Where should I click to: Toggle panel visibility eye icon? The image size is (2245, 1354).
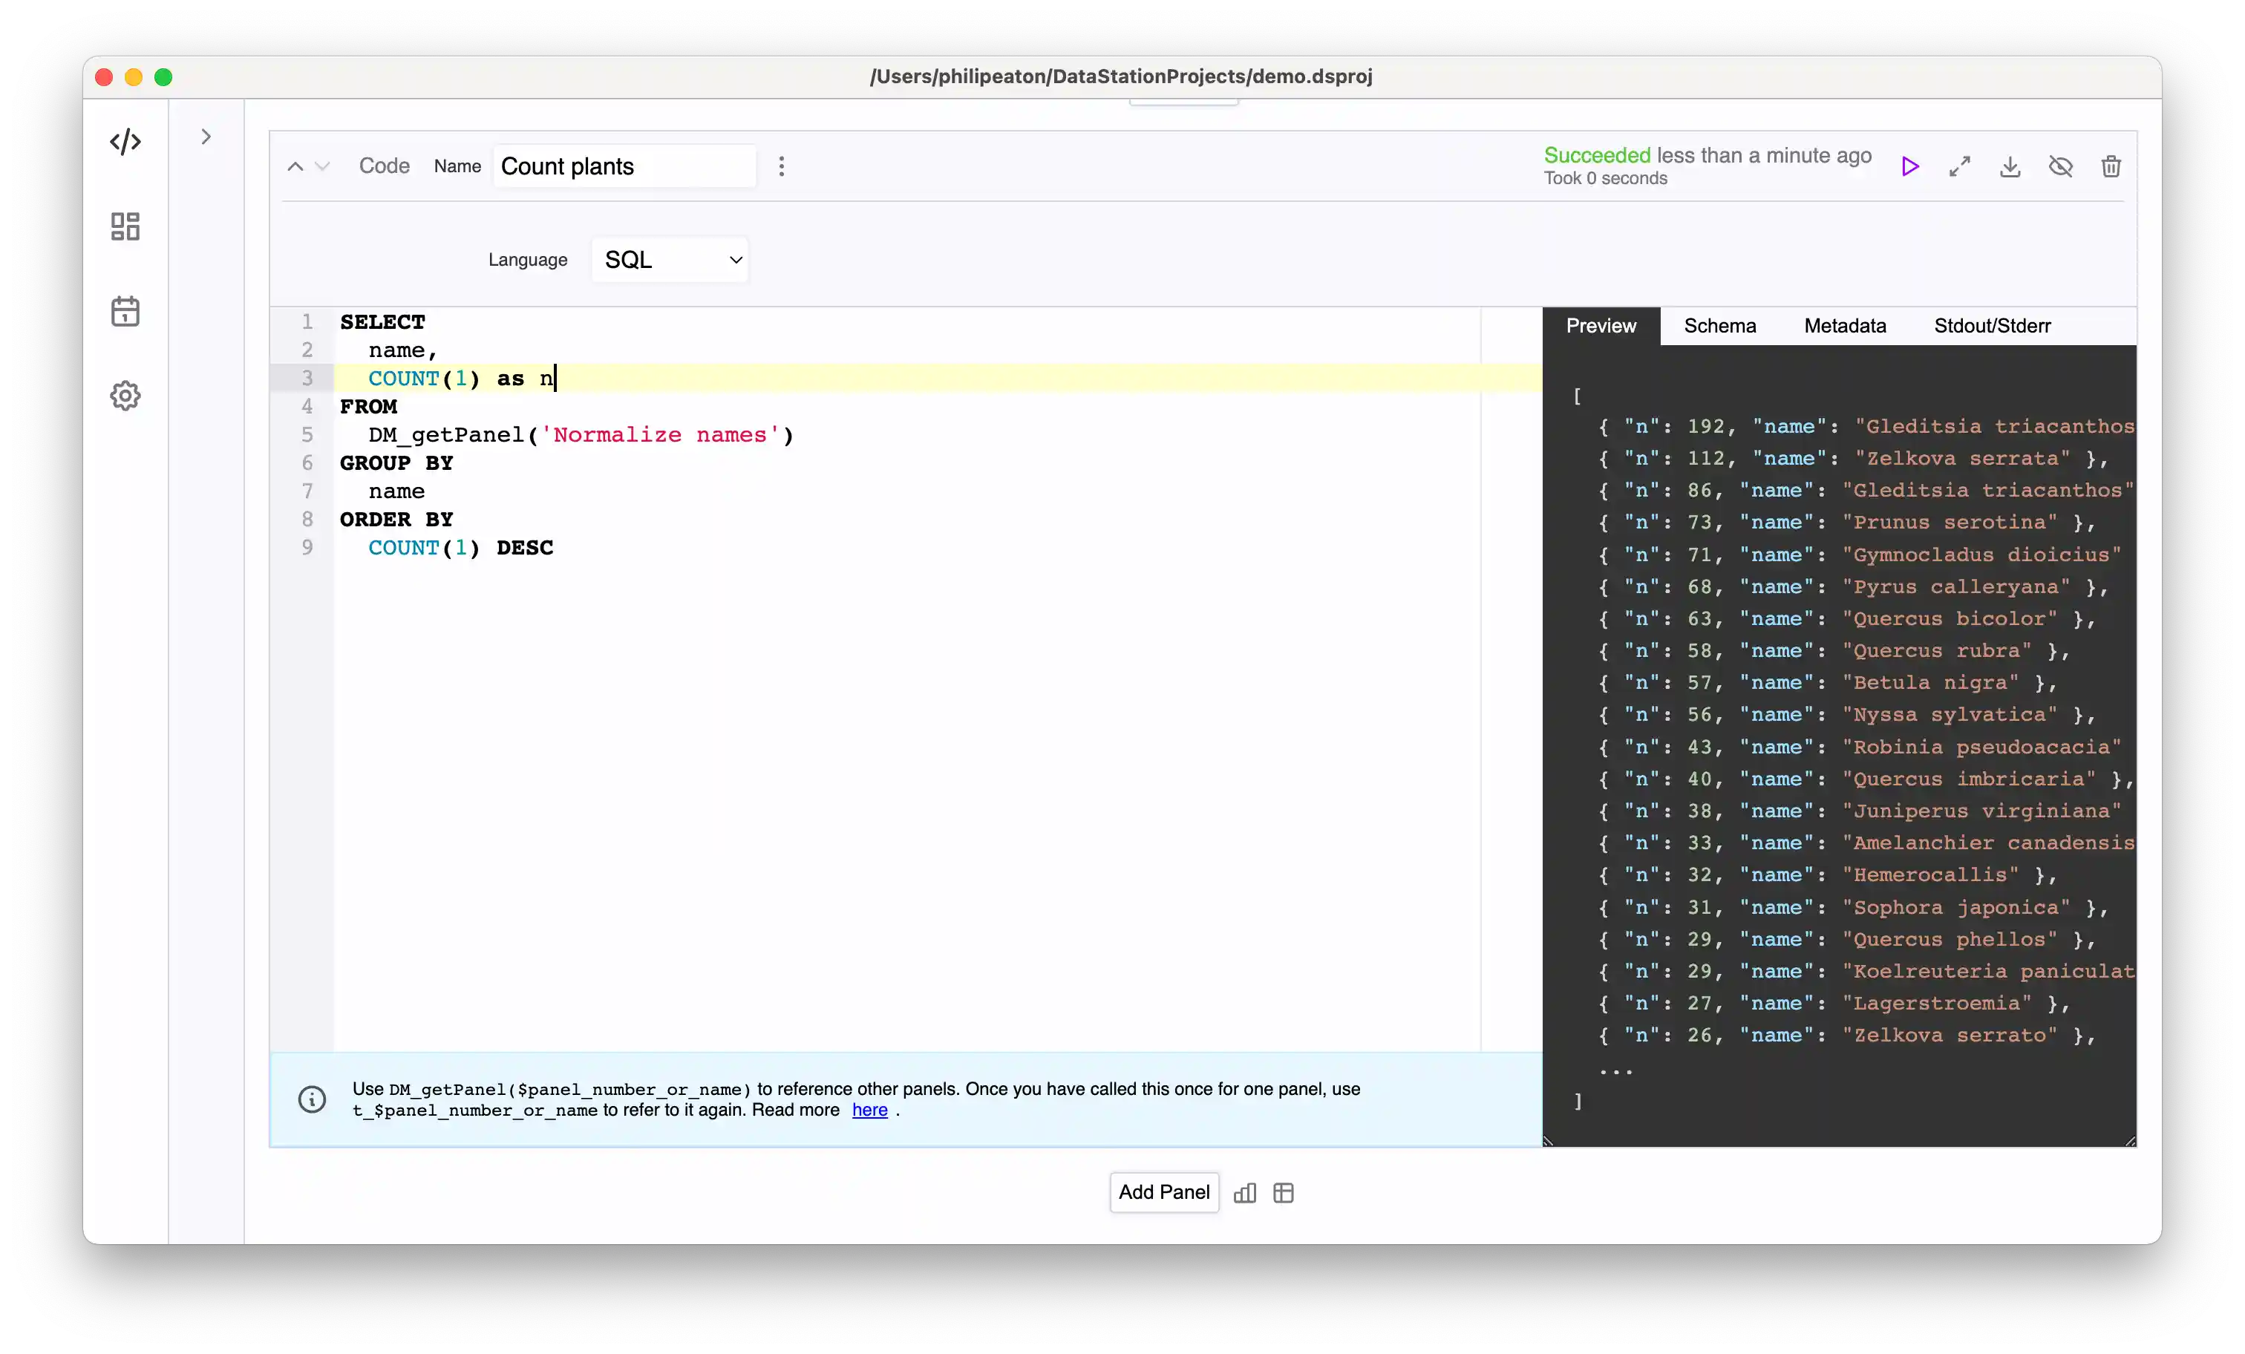[2061, 167]
